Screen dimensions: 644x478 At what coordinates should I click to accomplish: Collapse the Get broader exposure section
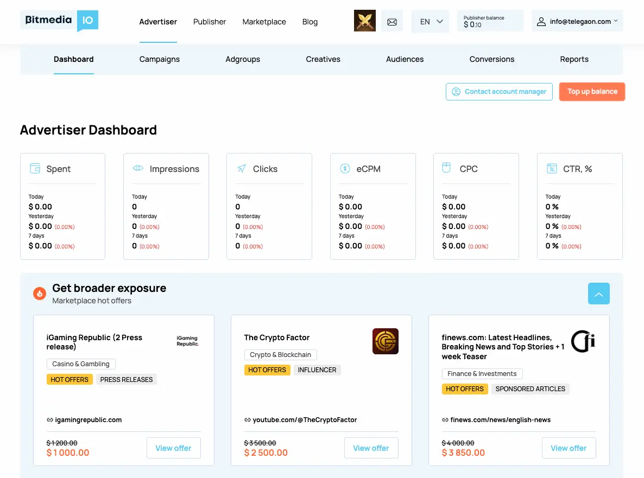(x=598, y=294)
